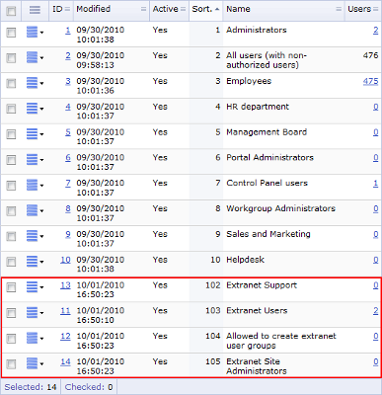Check the Extranet Support row checkbox
382x395 pixels.
click(11, 287)
